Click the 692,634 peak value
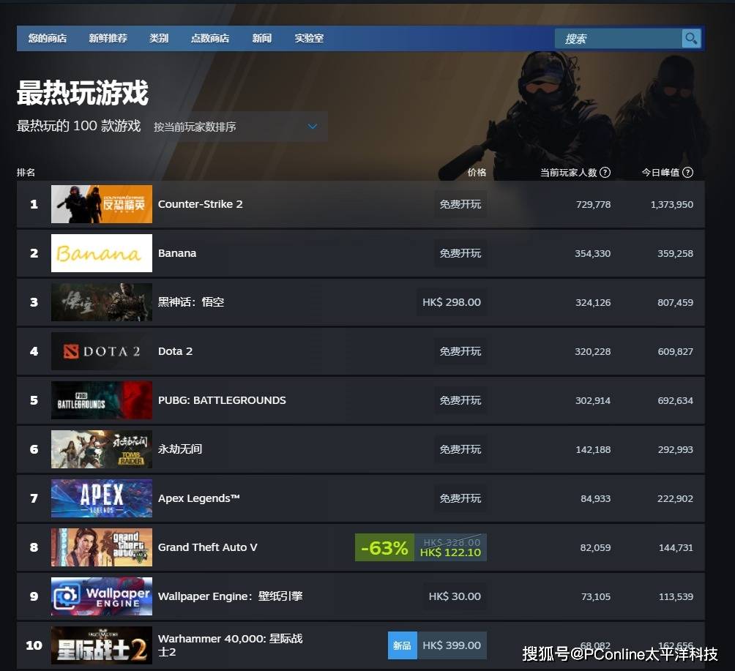 pyautogui.click(x=676, y=401)
